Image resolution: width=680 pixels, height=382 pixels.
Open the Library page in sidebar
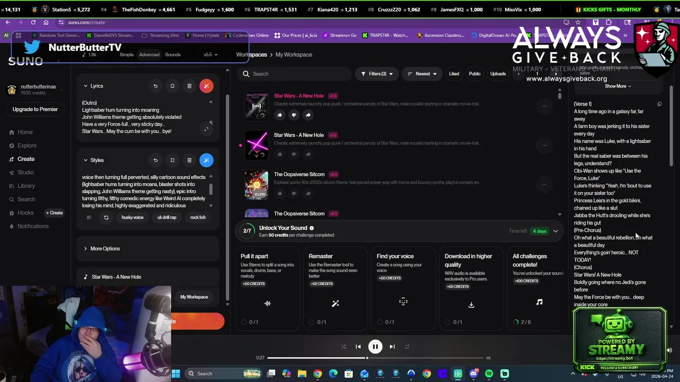(21, 186)
